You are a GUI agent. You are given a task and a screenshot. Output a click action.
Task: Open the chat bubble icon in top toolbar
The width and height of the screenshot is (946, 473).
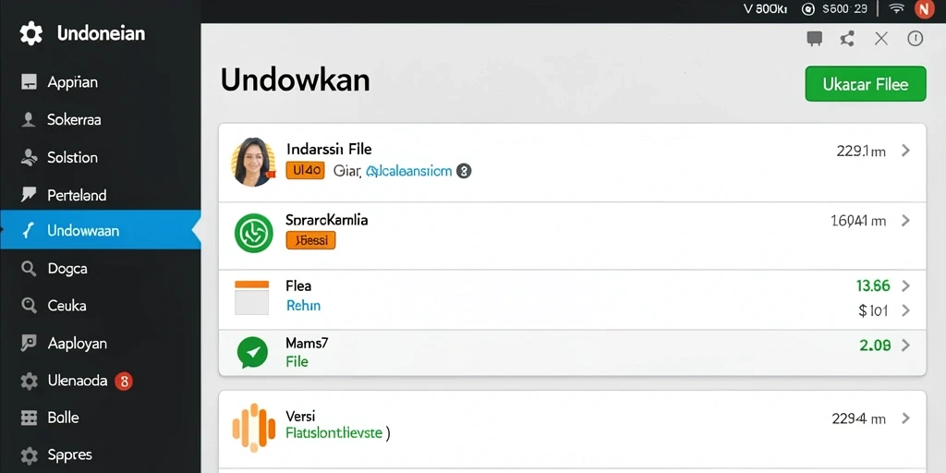coord(815,39)
